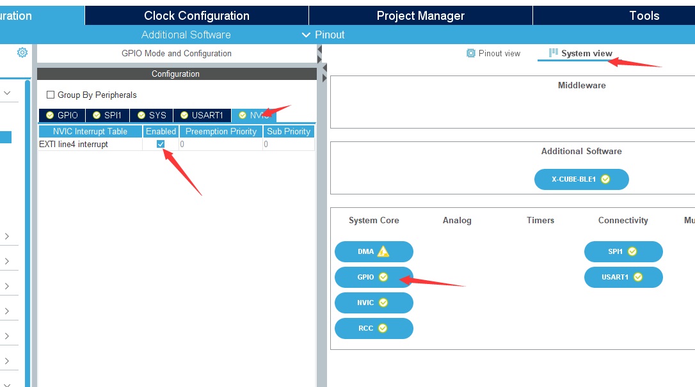Select the GPIO tab in the Configuration panel
695x387 pixels.
(62, 115)
